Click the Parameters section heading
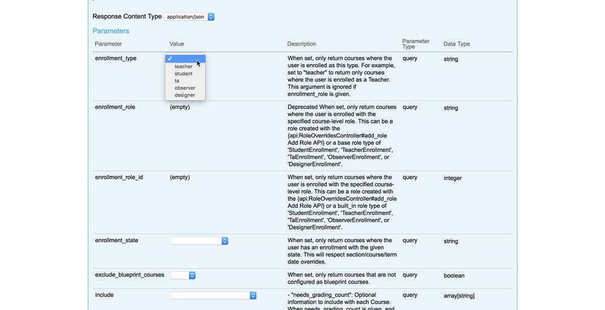 point(111,31)
